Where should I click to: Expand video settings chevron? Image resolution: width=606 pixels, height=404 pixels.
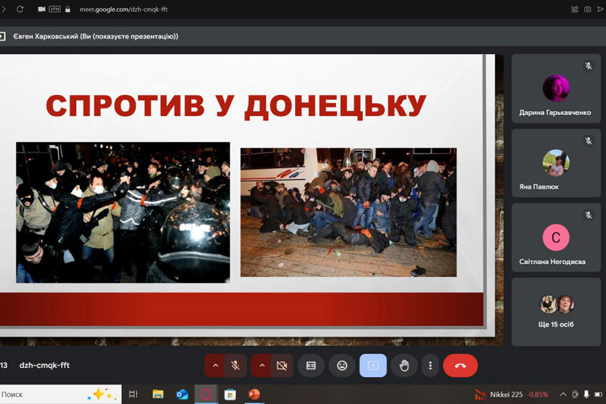(x=262, y=366)
